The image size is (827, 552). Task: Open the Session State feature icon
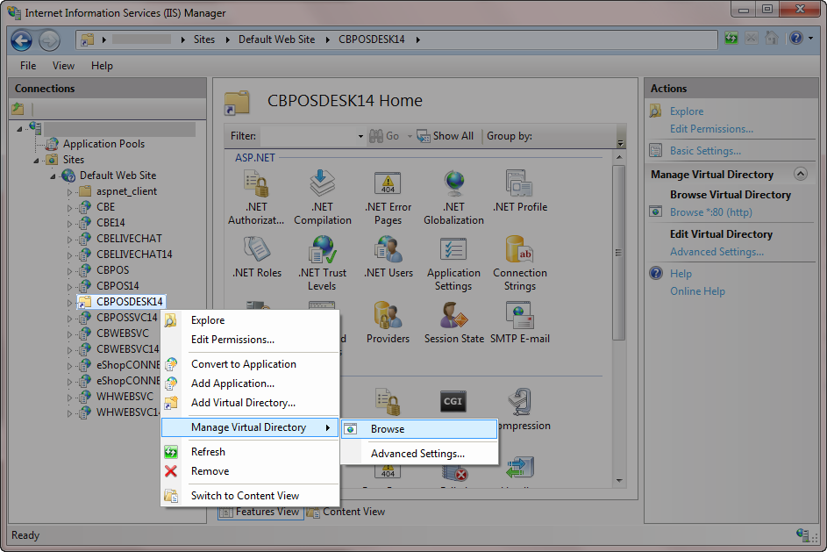[453, 317]
